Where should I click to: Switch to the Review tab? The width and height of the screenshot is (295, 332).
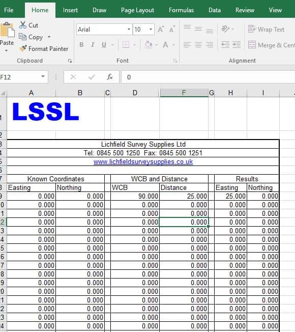coord(245,10)
